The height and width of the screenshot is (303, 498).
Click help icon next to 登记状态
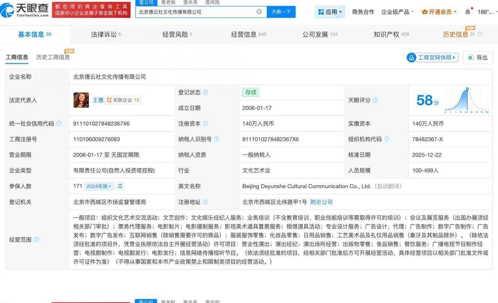206,92
